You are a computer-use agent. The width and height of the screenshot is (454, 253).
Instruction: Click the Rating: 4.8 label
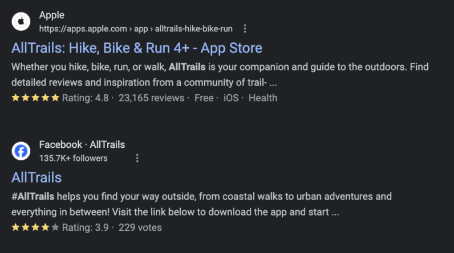tap(85, 98)
